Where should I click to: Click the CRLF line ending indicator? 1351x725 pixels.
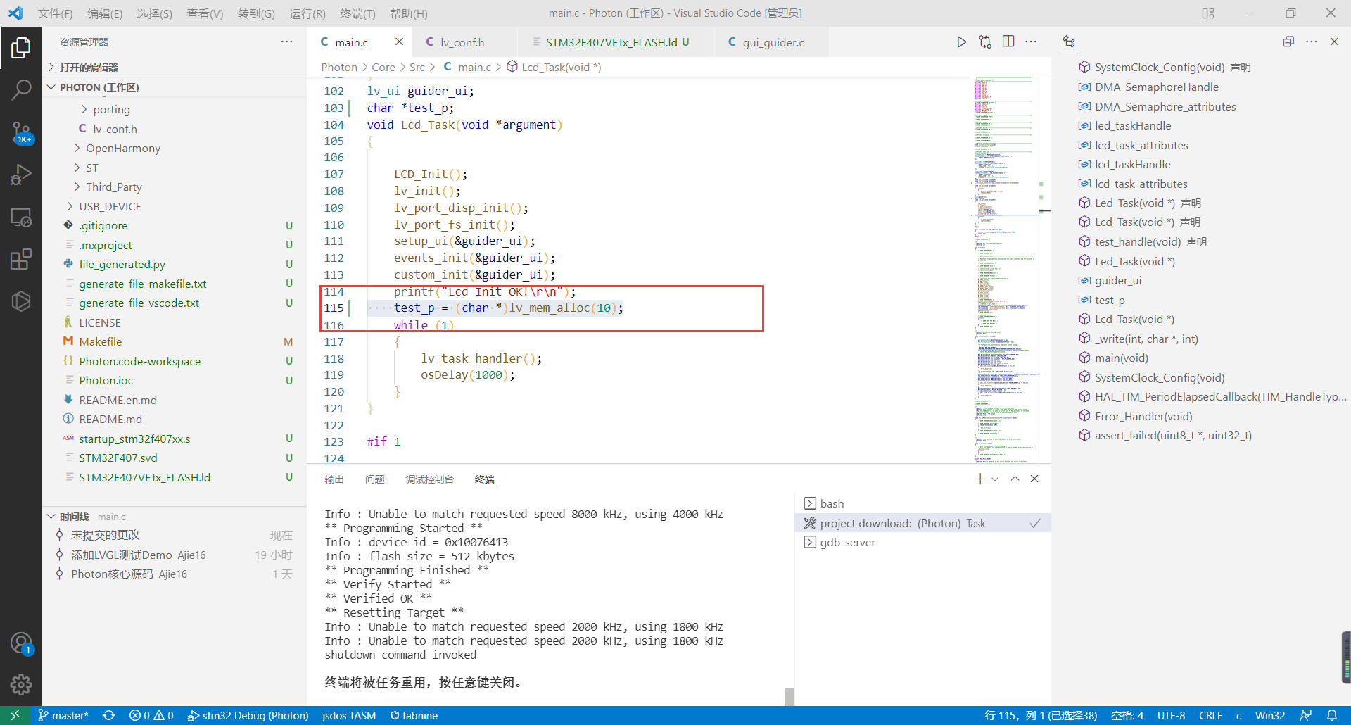tap(1210, 715)
